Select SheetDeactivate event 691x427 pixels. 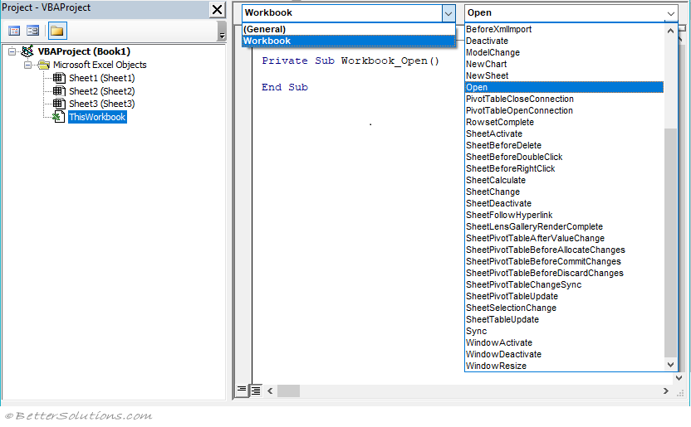[564, 204]
